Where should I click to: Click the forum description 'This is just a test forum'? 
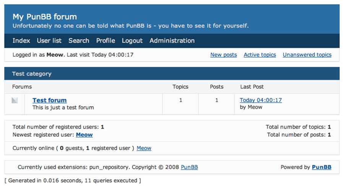click(x=63, y=107)
